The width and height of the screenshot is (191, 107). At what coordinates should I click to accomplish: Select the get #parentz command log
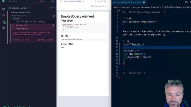(x=32, y=25)
